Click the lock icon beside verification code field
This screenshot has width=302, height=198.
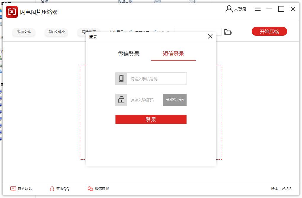121,100
